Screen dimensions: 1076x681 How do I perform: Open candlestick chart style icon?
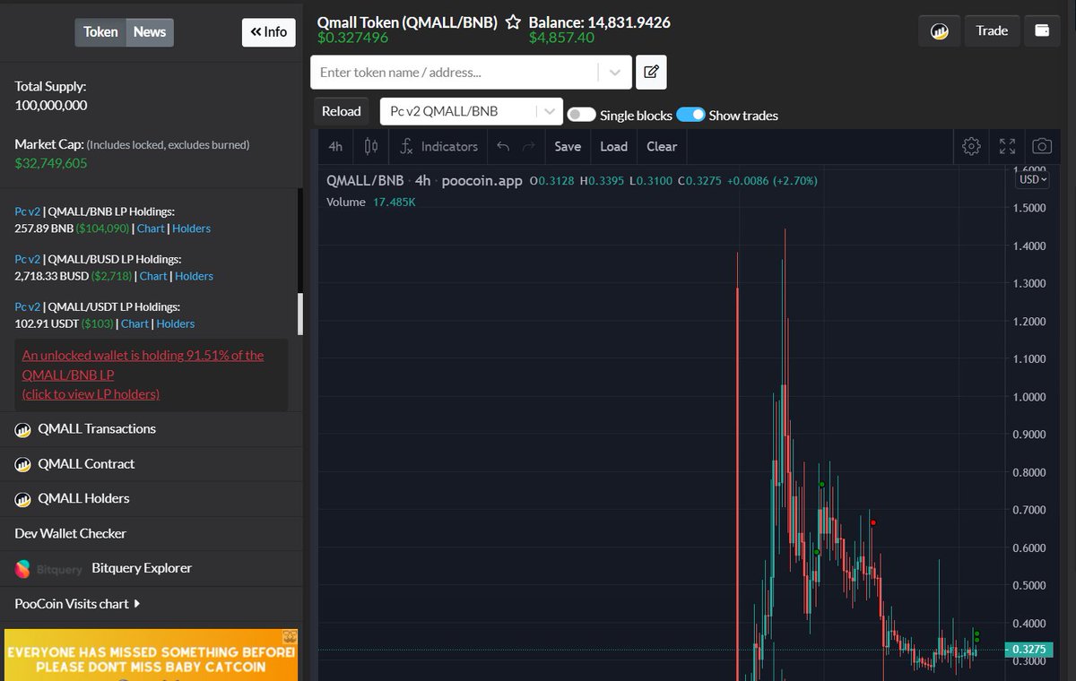pos(371,146)
